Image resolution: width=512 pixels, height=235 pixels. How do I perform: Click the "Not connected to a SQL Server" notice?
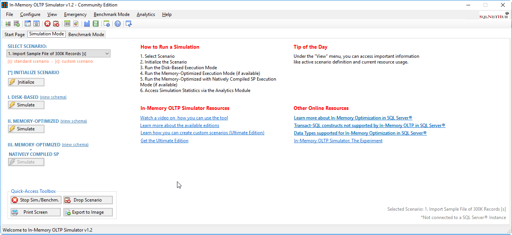463,218
